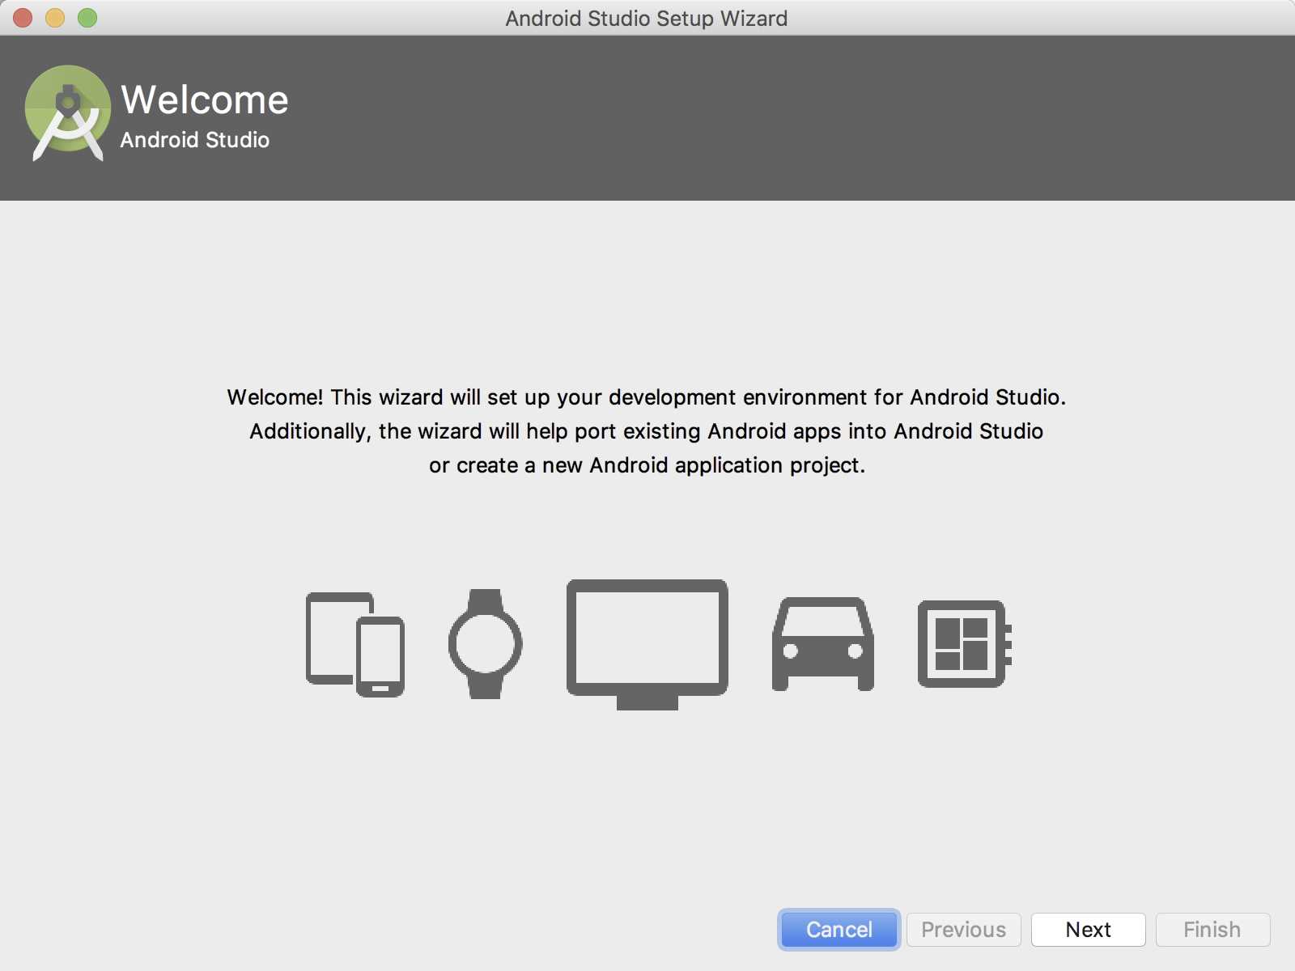Screen dimensions: 1295x971
Task: Close the Setup Wizard window
Action: coord(23,18)
